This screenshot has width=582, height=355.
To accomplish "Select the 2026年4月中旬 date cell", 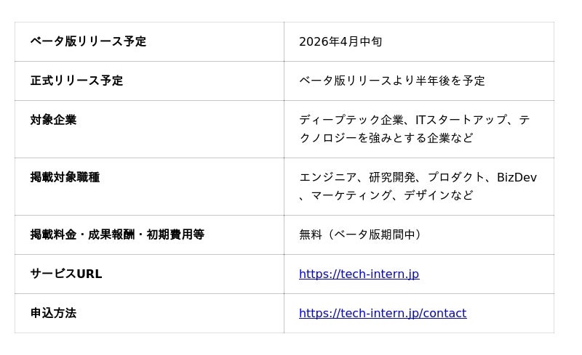I will [x=340, y=42].
